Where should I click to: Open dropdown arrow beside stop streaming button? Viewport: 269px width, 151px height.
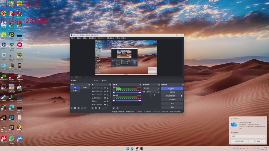[x=182, y=88]
